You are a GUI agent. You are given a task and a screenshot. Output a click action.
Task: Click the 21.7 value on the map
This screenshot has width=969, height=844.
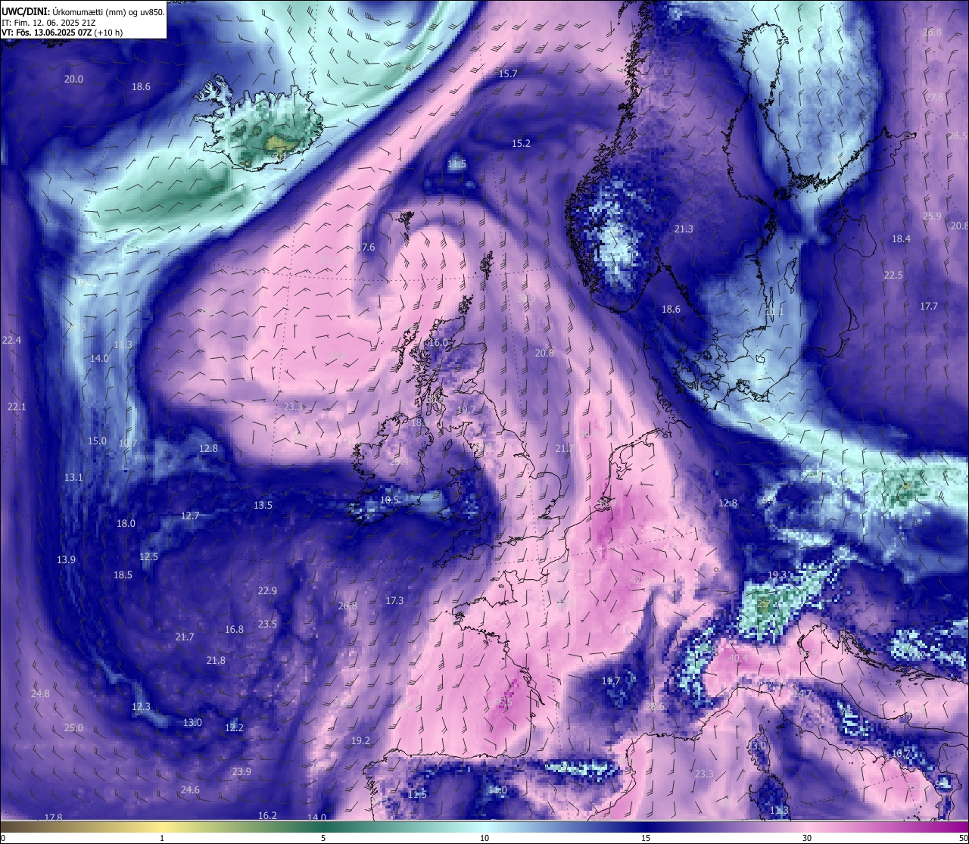pyautogui.click(x=185, y=637)
